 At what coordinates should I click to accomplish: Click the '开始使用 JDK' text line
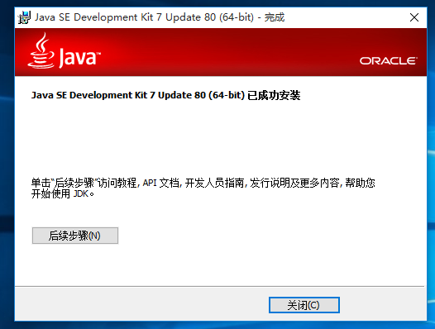coord(63,193)
